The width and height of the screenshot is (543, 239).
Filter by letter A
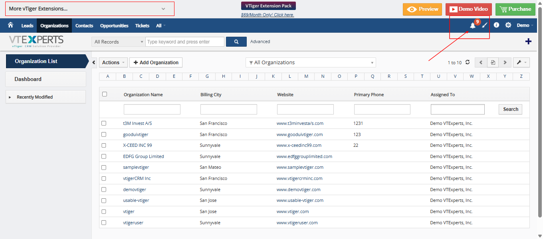108,76
